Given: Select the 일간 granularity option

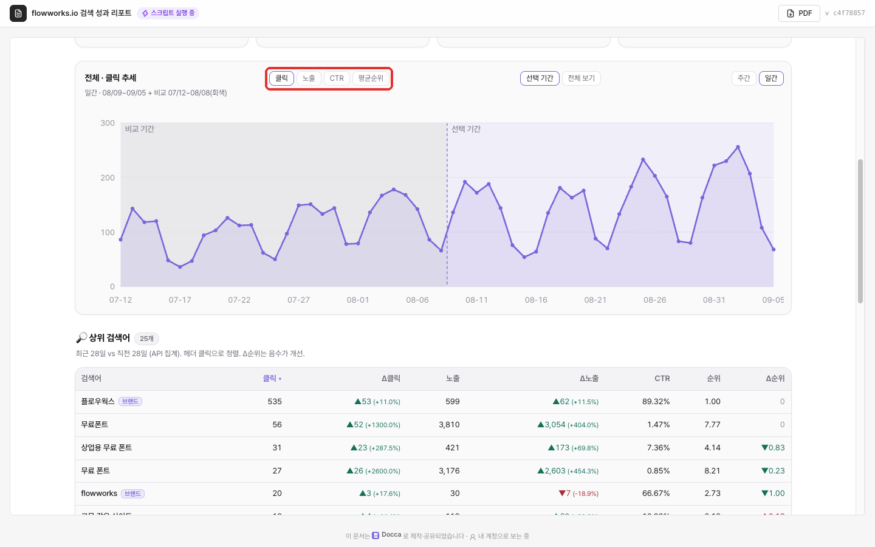Looking at the screenshot, I should click(x=771, y=78).
